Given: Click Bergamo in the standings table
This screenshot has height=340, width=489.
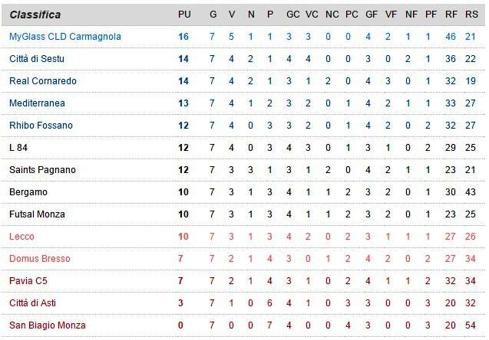Looking at the screenshot, I should [28, 192].
